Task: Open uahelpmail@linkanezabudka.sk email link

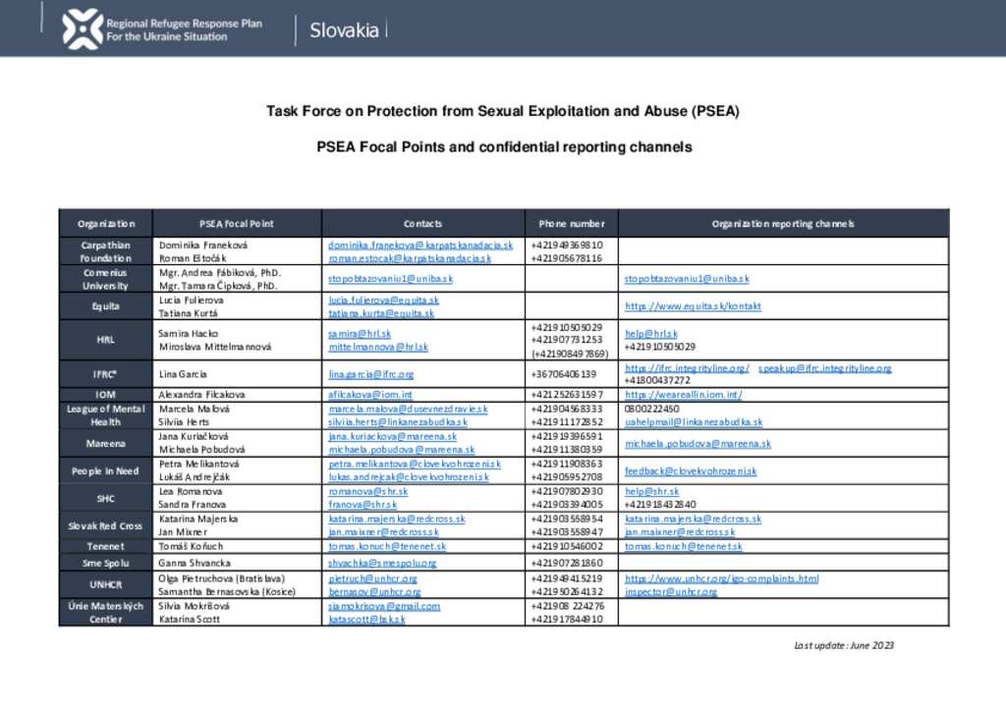Action: (694, 422)
